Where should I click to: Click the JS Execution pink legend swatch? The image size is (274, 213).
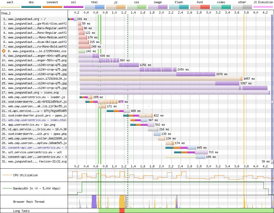tap(263, 7)
